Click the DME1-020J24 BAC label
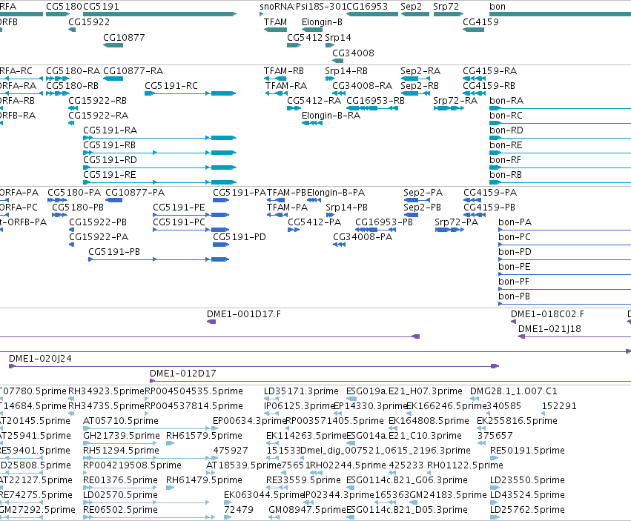The width and height of the screenshot is (631, 521). tap(40, 359)
